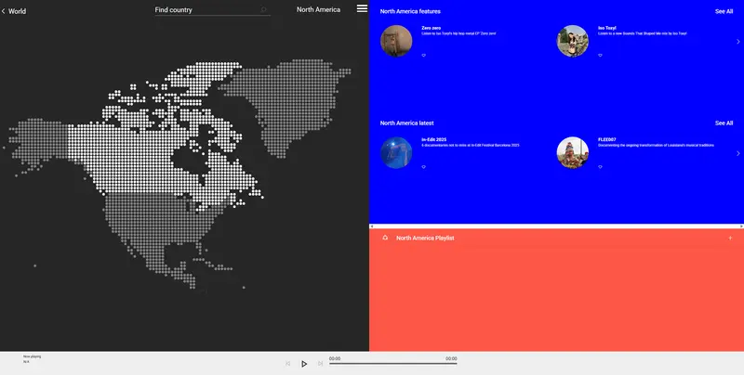744x375 pixels.
Task: Play the current track
Action: pyautogui.click(x=304, y=364)
